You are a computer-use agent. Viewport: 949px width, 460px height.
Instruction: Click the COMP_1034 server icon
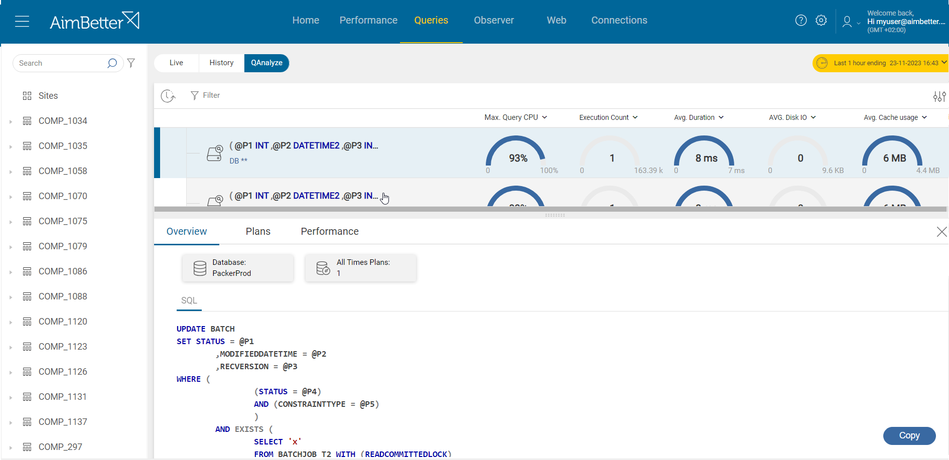click(x=27, y=121)
